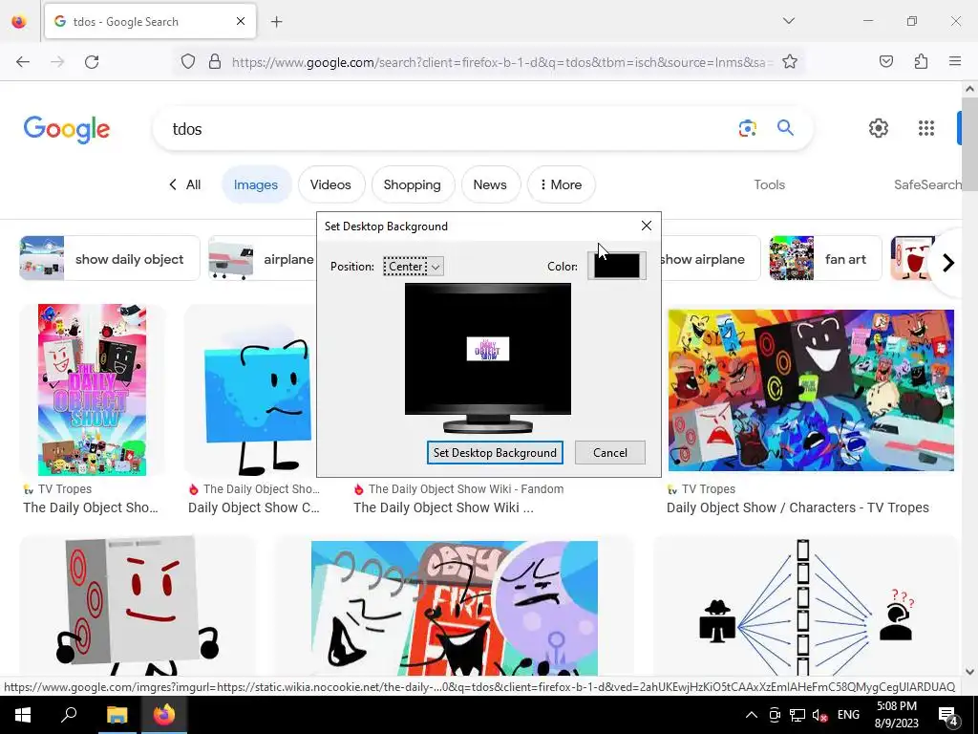978x734 pixels.
Task: Open the Windows Start menu
Action: [23, 715]
